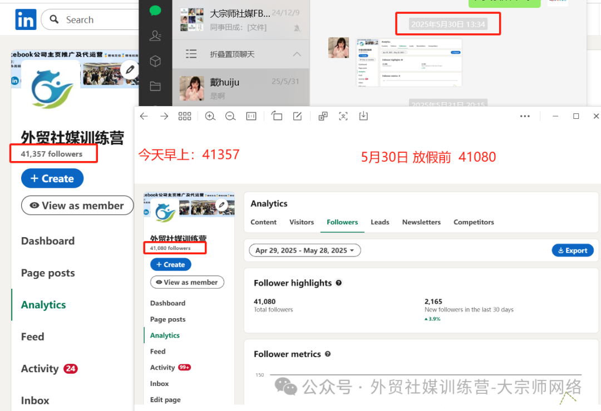The image size is (601, 411).
Task: Switch to the Visitors analytics tab
Action: click(x=302, y=222)
